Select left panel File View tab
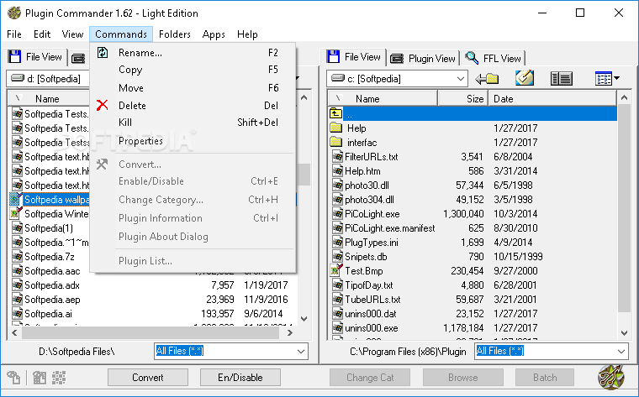 click(36, 57)
